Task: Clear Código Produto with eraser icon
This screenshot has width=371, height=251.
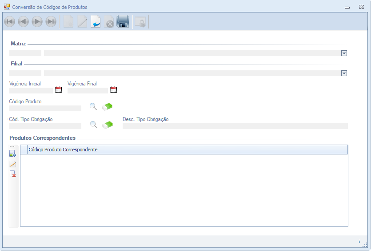Action: coord(107,106)
